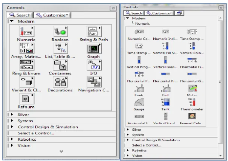Expand the Vision category in right window
Viewport: 228px width, 161px height.
pos(127,156)
